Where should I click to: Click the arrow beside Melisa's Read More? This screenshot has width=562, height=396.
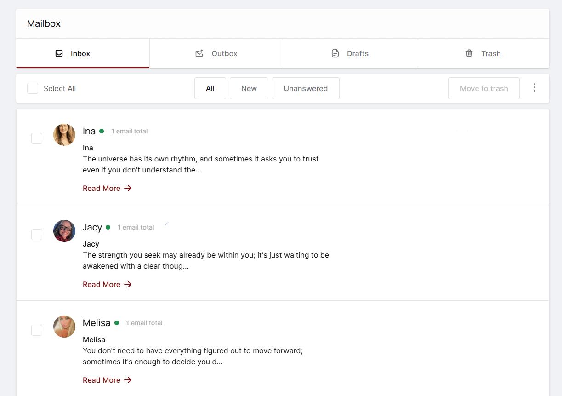128,380
